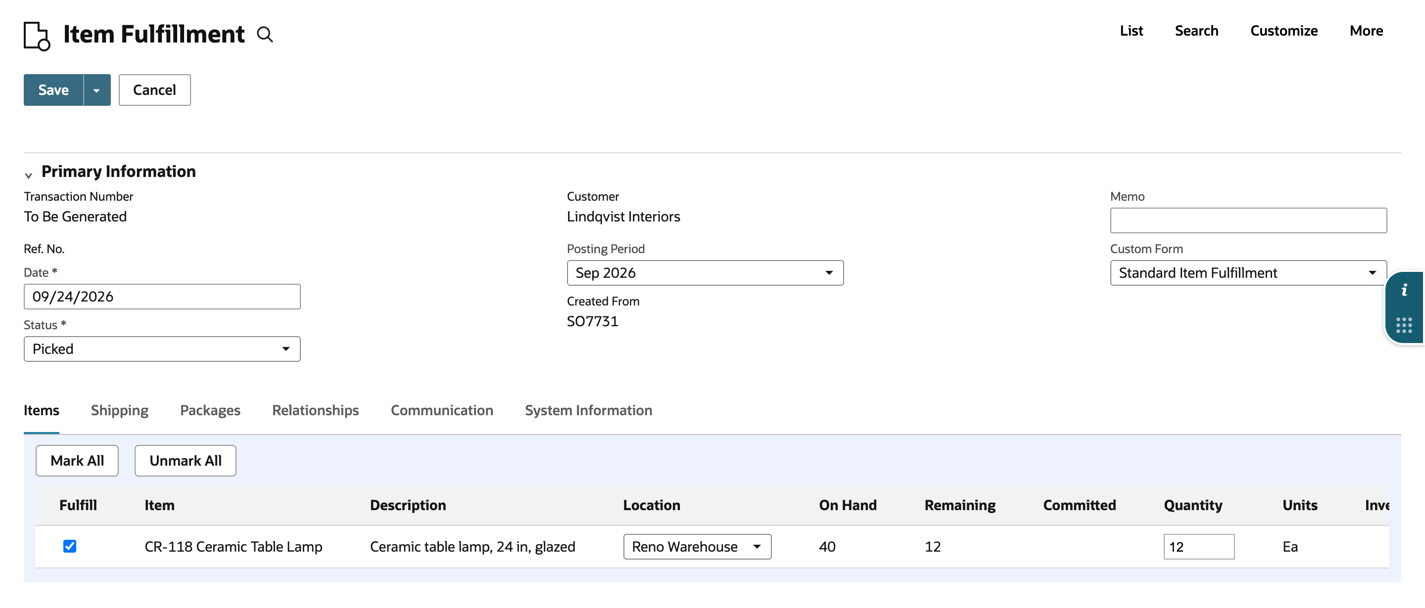Open the Customize link
The image size is (1425, 608).
[1284, 31]
